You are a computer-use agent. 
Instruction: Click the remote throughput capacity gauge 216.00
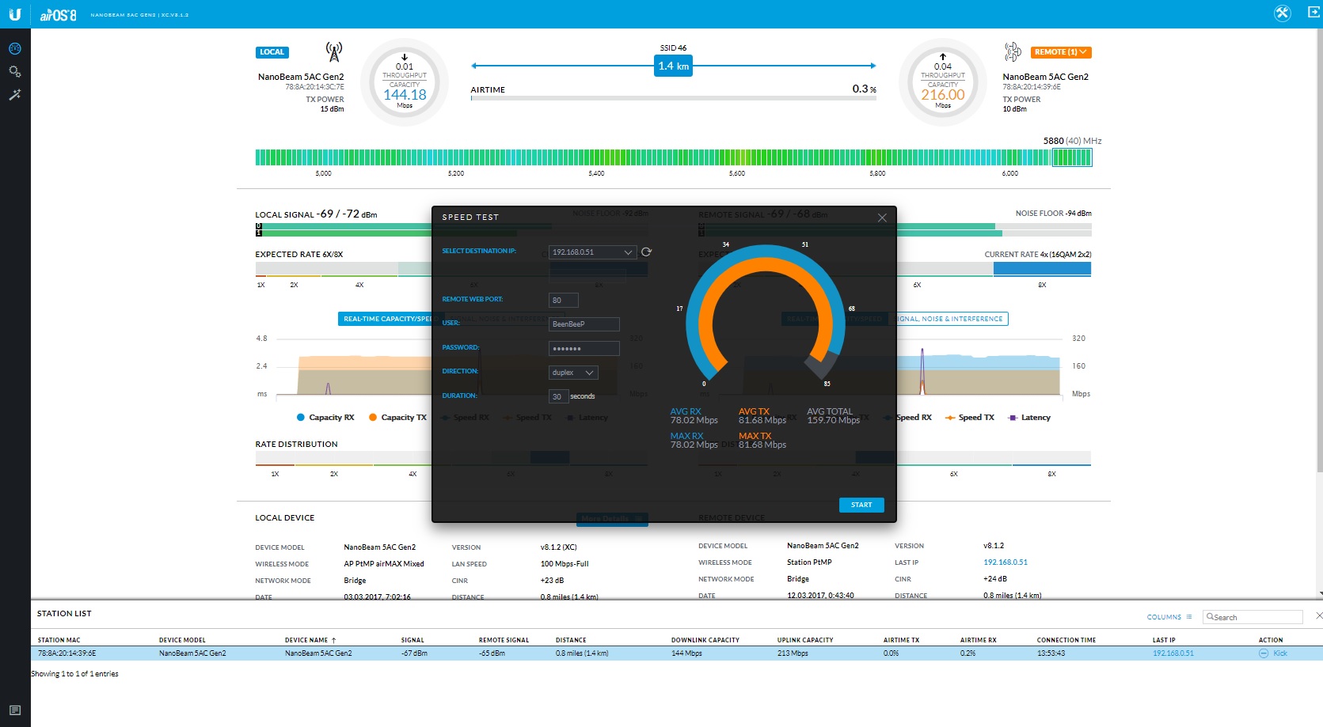point(943,82)
